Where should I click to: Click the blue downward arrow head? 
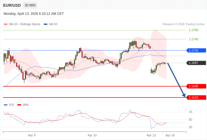click(184, 95)
